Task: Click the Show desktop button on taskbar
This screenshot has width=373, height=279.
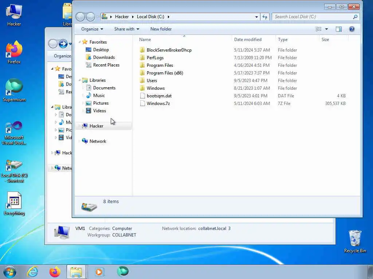Action: coord(370,272)
